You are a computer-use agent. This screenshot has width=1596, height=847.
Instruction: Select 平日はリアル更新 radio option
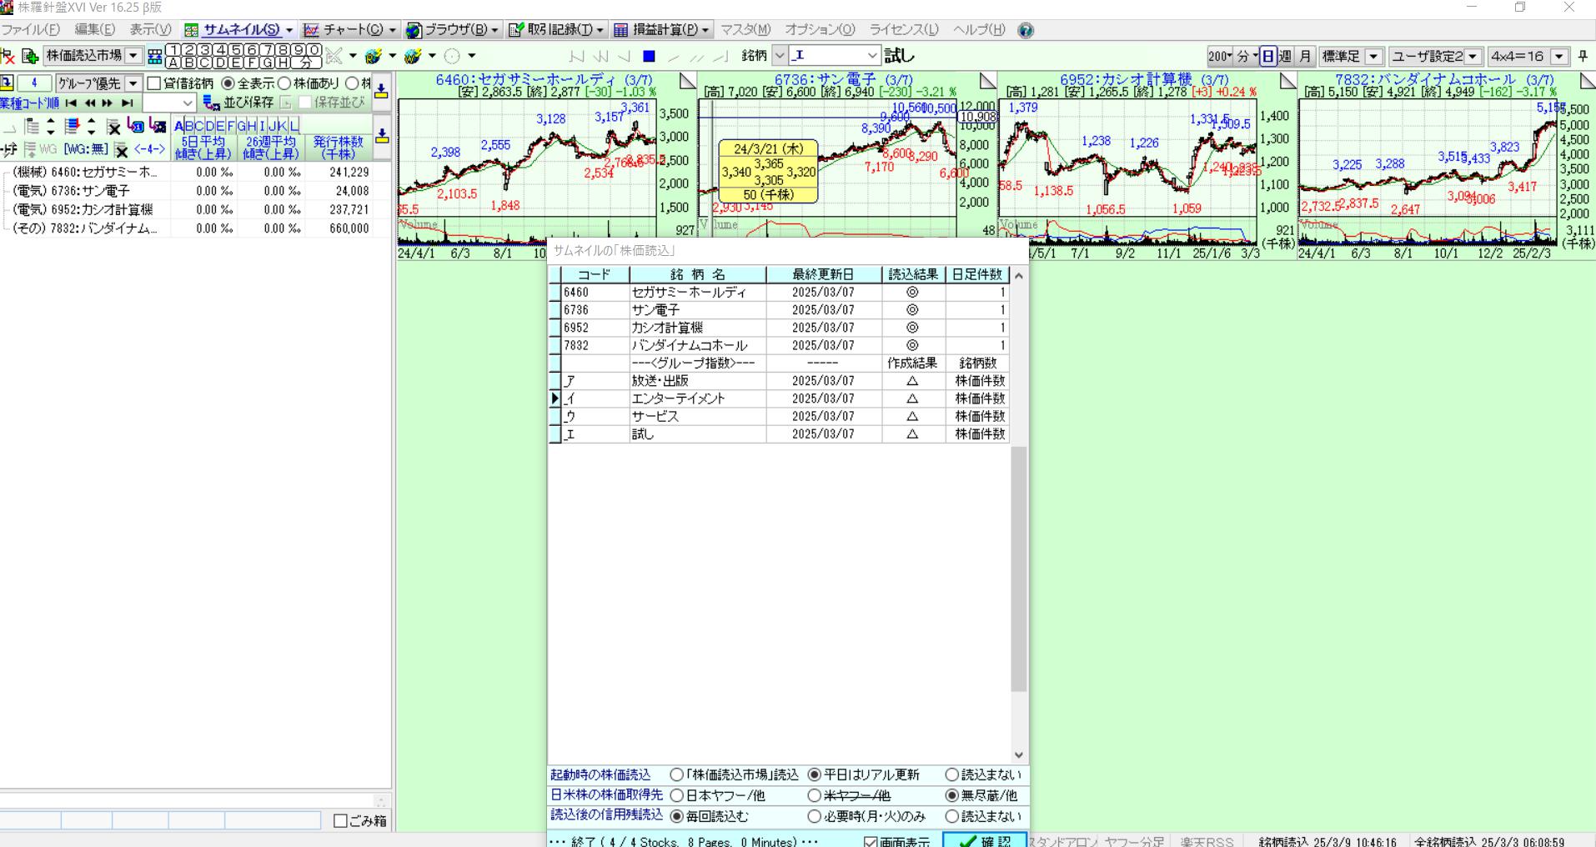(x=815, y=775)
